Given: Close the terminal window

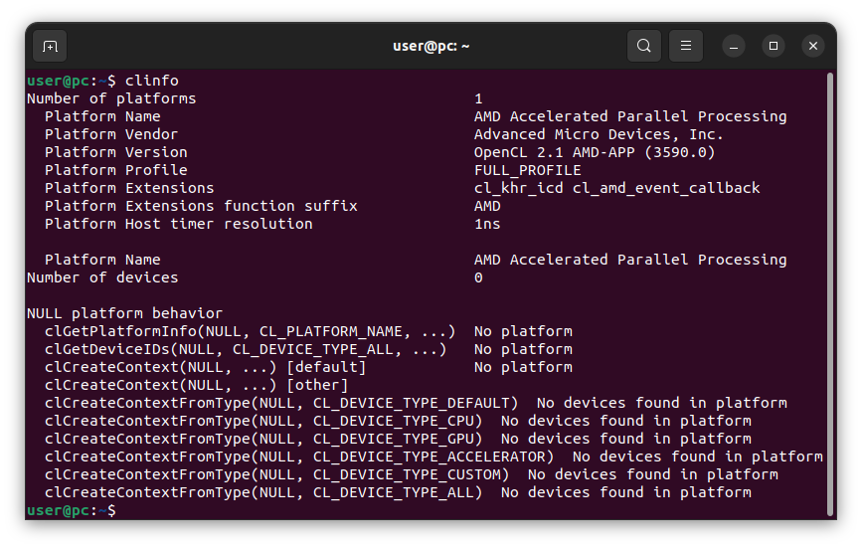Looking at the screenshot, I should click(x=813, y=46).
